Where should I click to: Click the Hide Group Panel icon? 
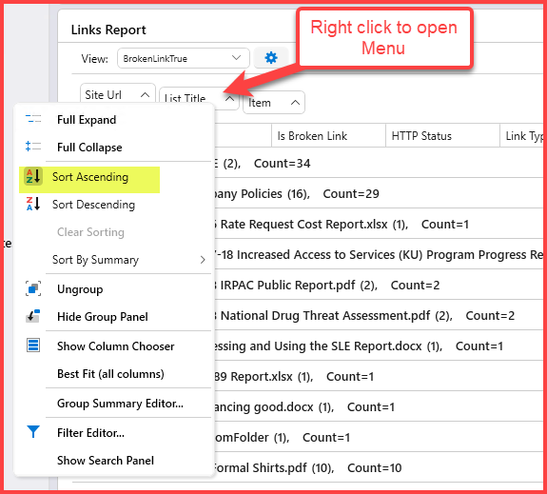[33, 316]
